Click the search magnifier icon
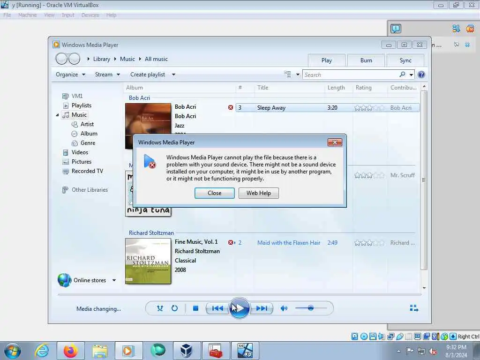Screen dimensions: 480x360 402,75
